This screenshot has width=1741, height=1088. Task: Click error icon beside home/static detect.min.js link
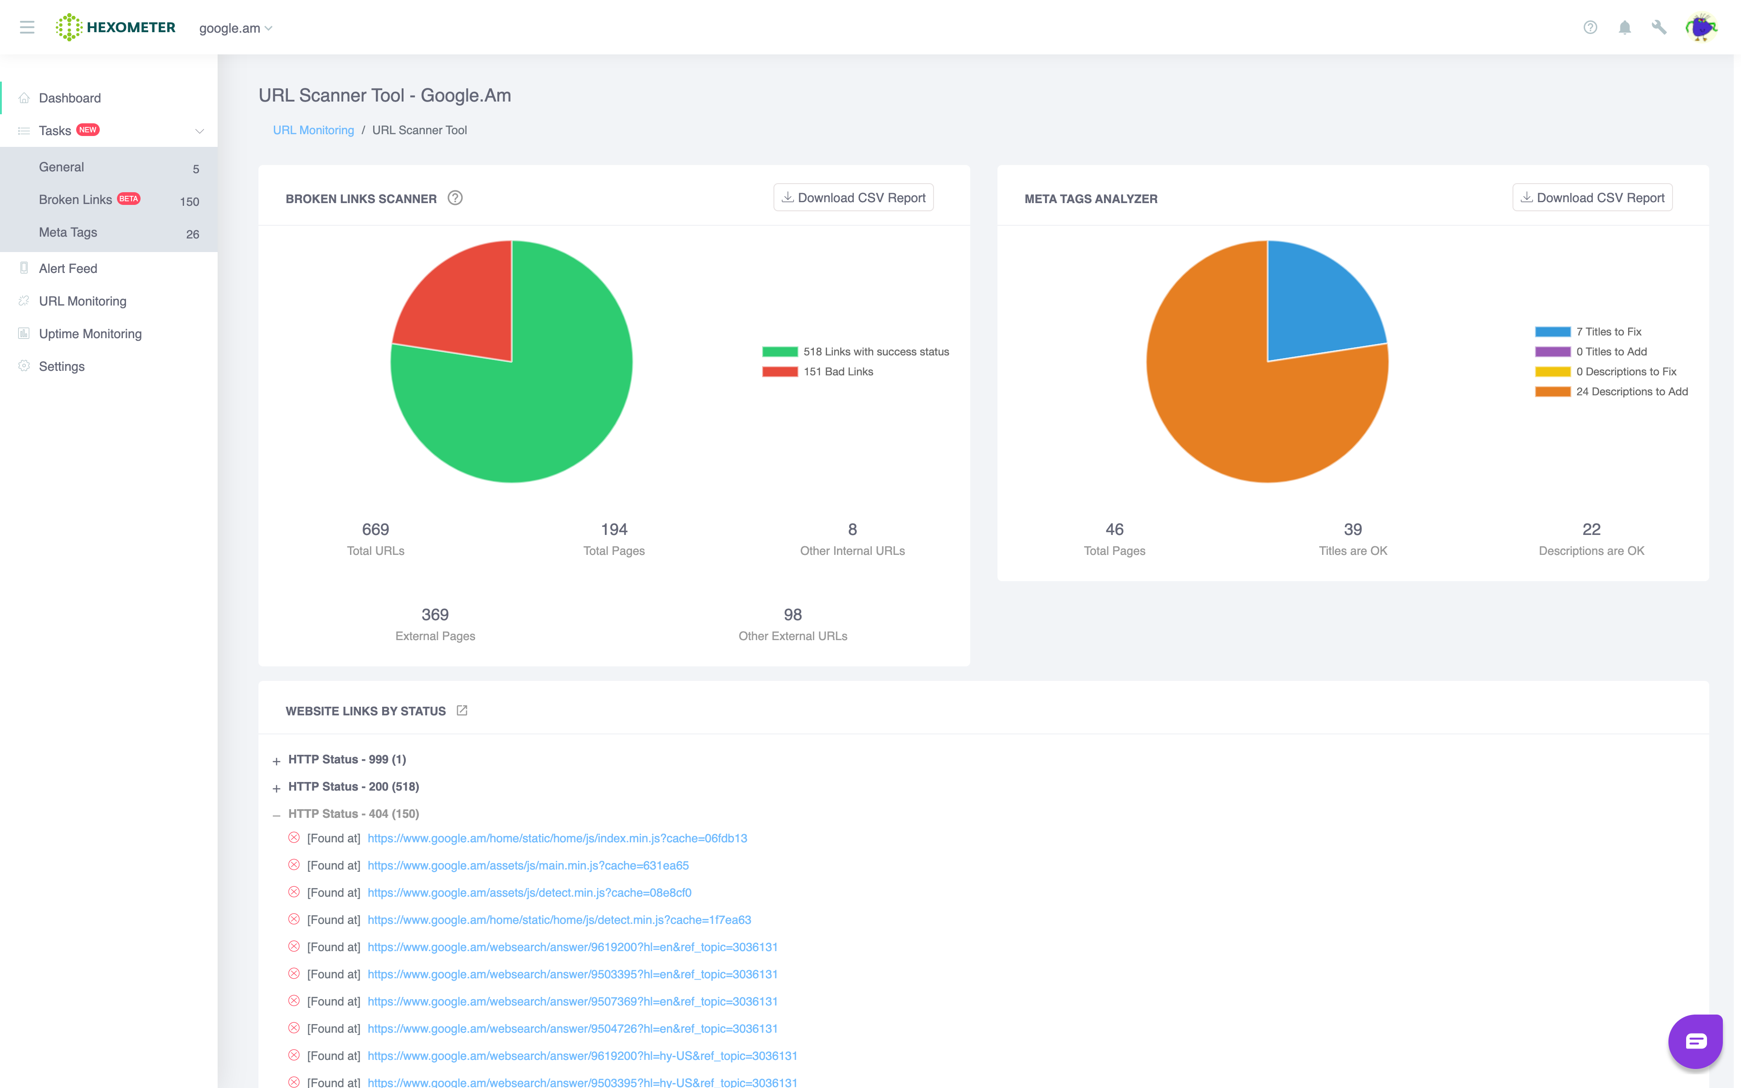tap(293, 919)
